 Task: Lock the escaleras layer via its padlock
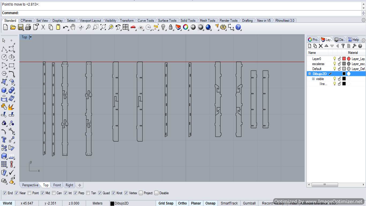(x=339, y=64)
